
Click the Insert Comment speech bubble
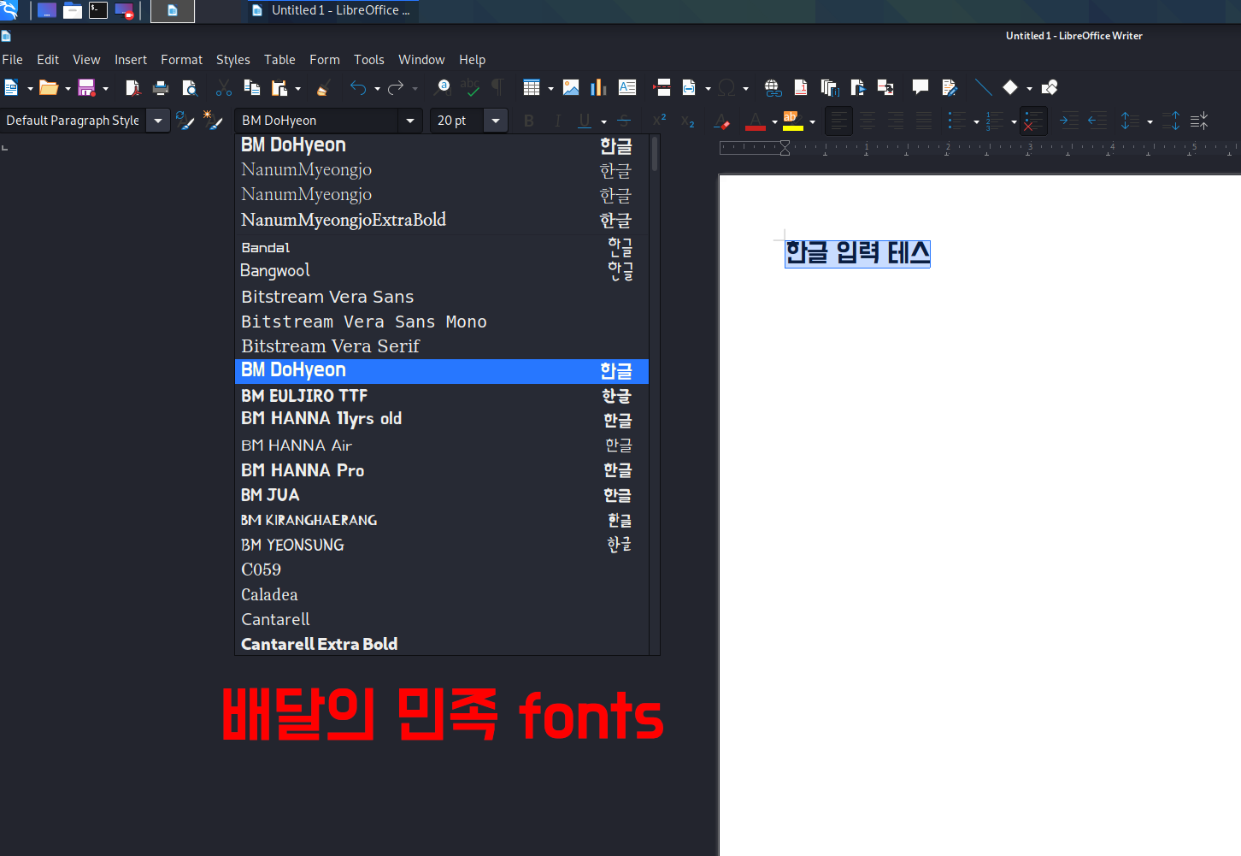920,87
